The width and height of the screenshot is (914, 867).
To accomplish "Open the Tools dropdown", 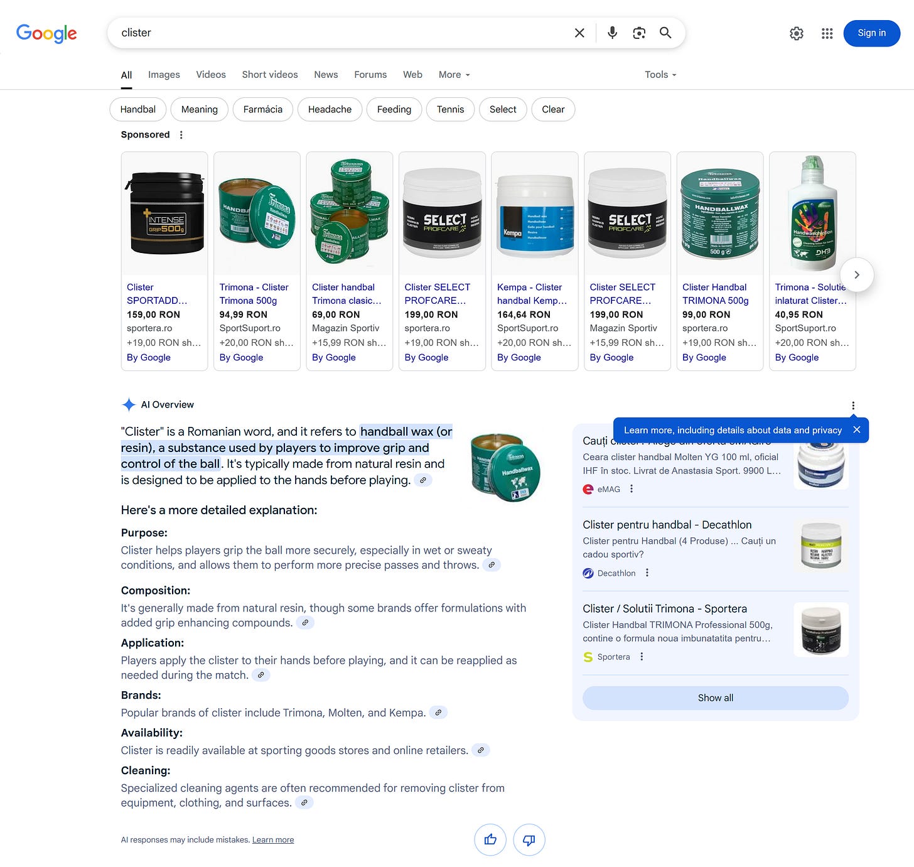I will point(660,75).
